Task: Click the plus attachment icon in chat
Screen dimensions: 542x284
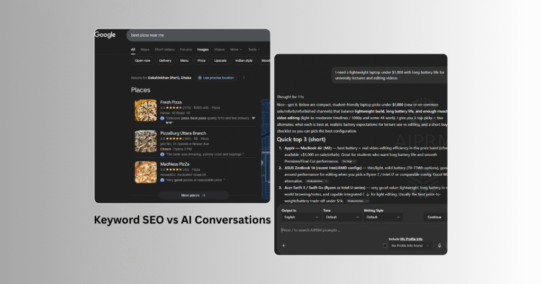Action: point(283,245)
